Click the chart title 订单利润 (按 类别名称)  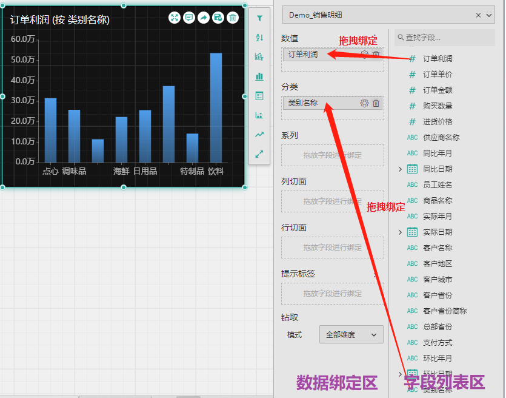coord(60,19)
